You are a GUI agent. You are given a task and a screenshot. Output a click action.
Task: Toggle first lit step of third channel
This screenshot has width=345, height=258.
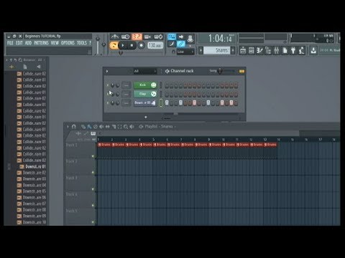pyautogui.click(x=167, y=103)
